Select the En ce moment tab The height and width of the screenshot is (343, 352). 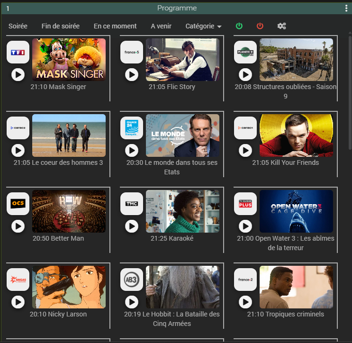pyautogui.click(x=115, y=26)
